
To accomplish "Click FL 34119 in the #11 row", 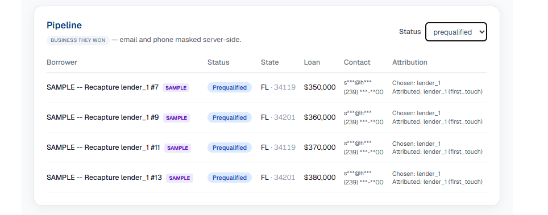I will pyautogui.click(x=278, y=147).
